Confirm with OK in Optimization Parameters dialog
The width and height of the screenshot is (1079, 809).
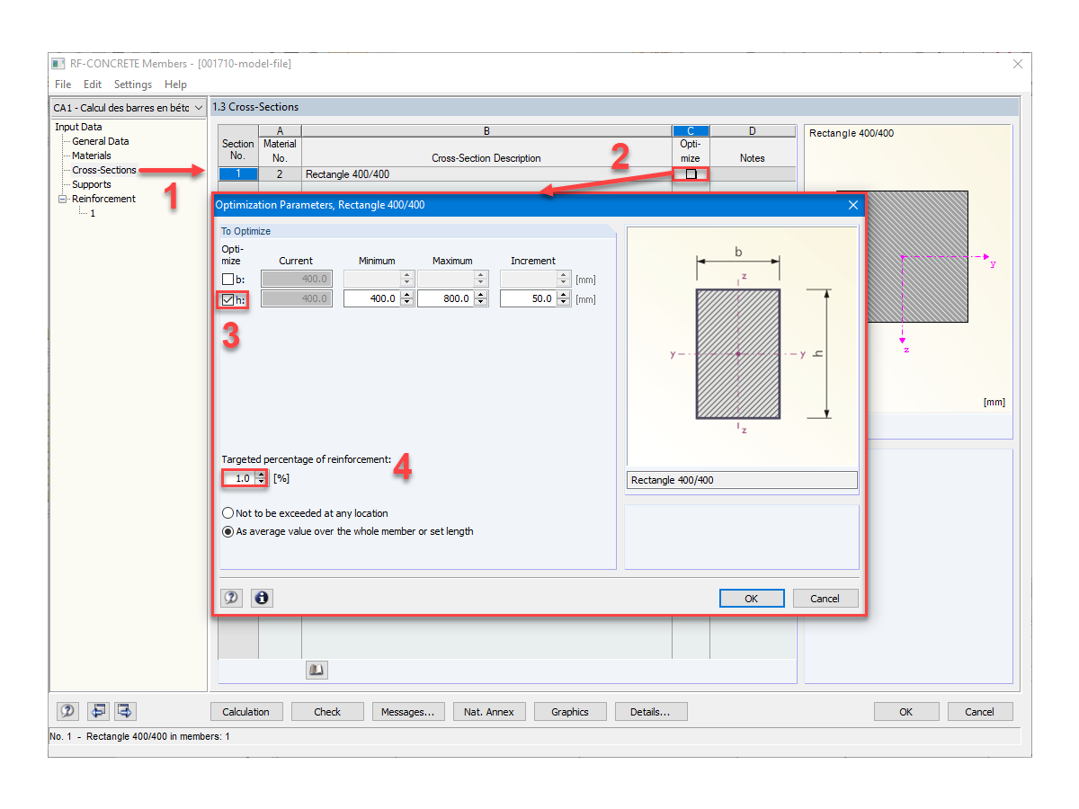(752, 599)
